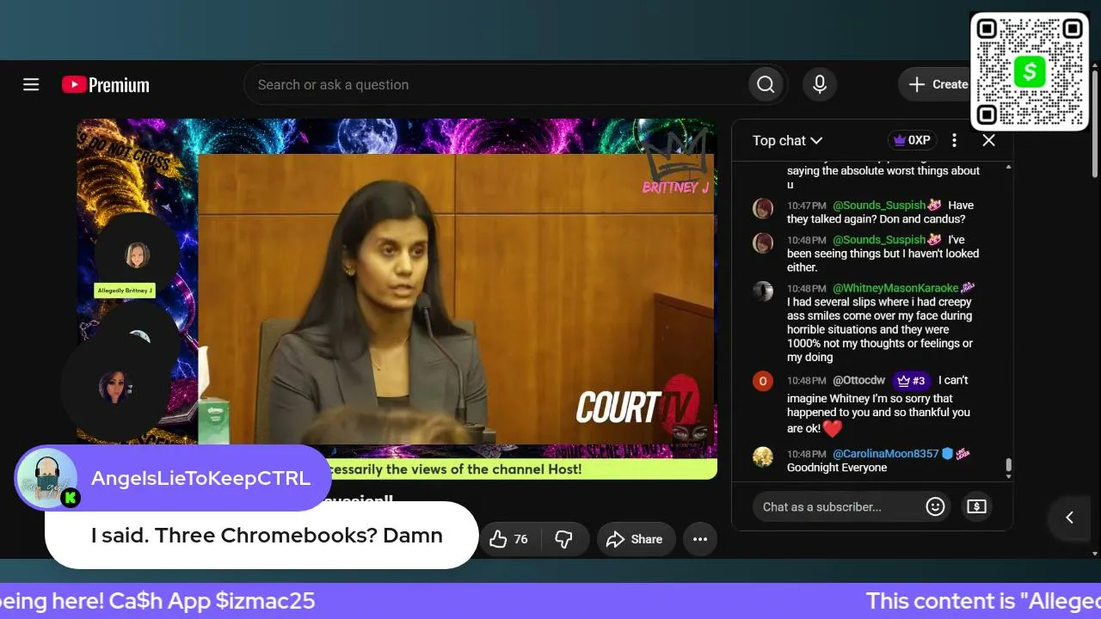Open chat more options menu
The height and width of the screenshot is (619, 1101).
pyautogui.click(x=954, y=140)
